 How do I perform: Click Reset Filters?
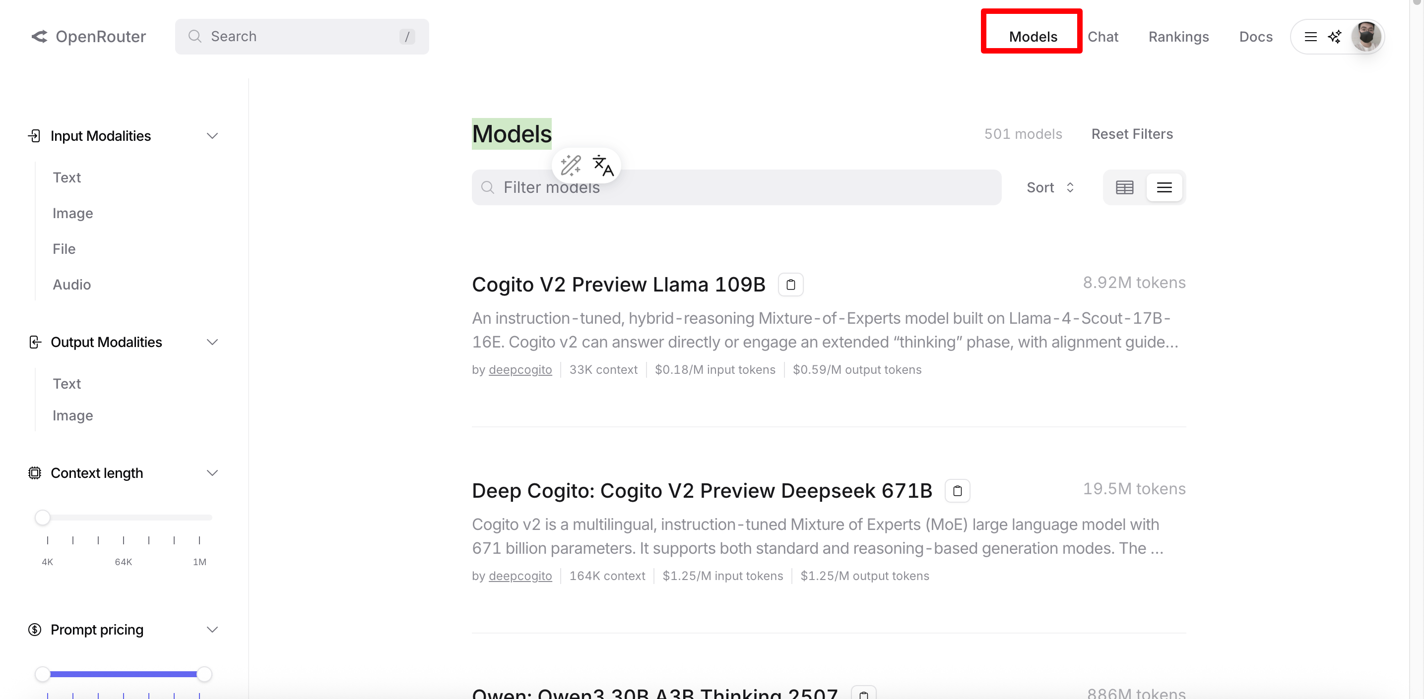coord(1132,134)
